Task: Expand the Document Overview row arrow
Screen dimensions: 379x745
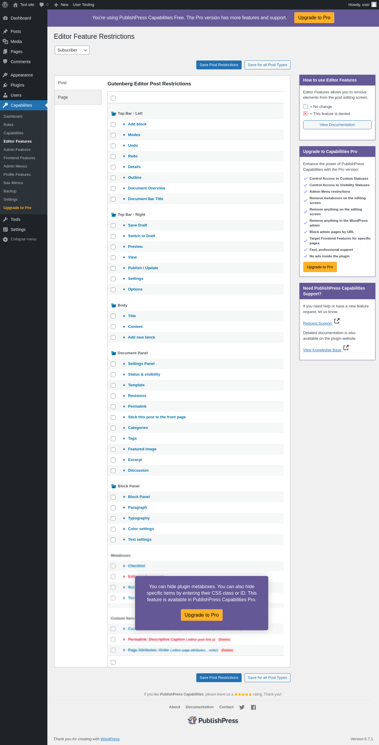Action: pos(124,188)
